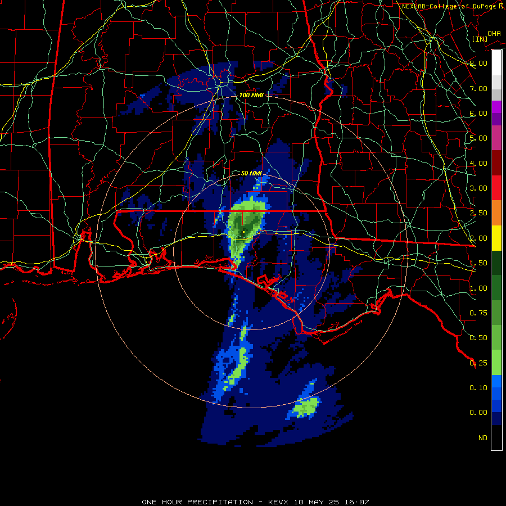Click the 2.50 legend value

pos(478,213)
